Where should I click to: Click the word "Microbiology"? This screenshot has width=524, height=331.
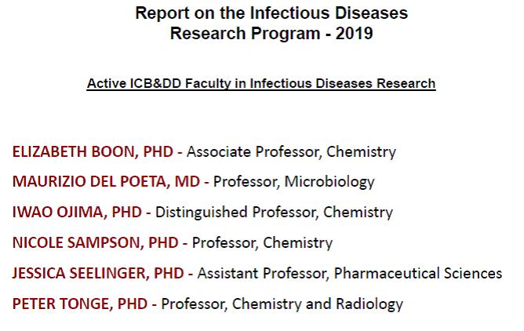tap(329, 182)
